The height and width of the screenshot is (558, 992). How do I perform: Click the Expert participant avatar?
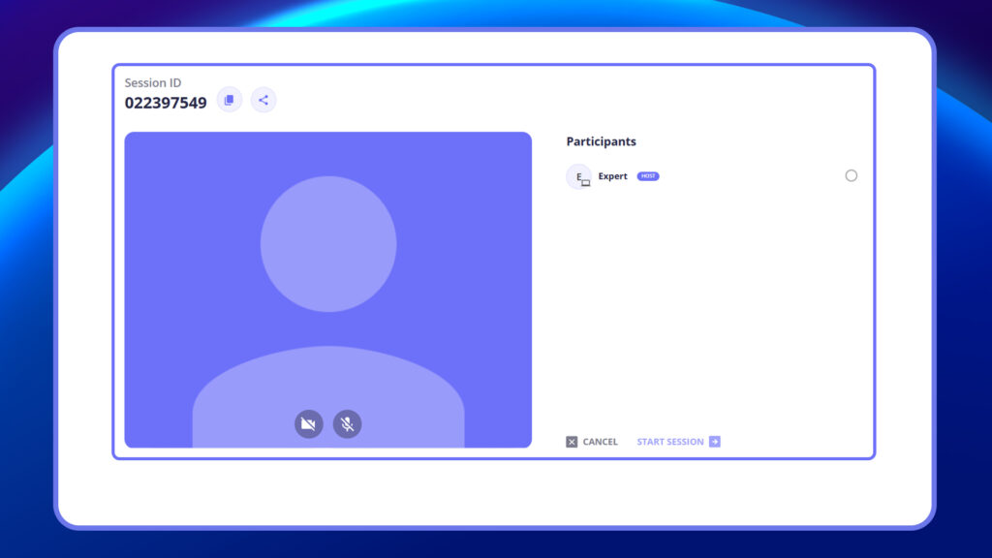click(x=579, y=176)
